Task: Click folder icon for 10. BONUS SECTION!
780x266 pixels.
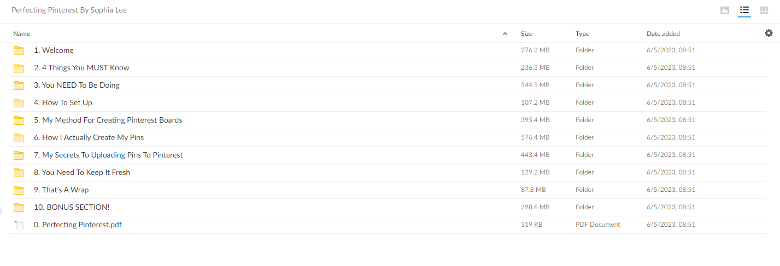Action: [19, 208]
